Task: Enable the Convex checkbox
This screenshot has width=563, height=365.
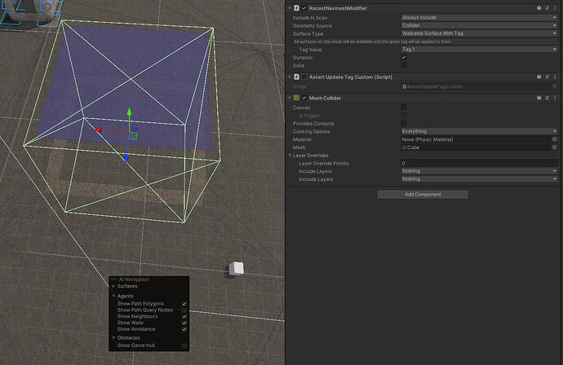Action: tap(404, 107)
